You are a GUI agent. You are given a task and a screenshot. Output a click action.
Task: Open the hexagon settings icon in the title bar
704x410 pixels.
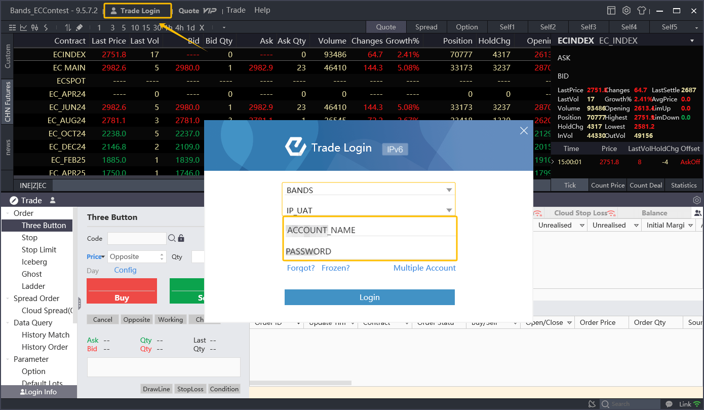[627, 10]
